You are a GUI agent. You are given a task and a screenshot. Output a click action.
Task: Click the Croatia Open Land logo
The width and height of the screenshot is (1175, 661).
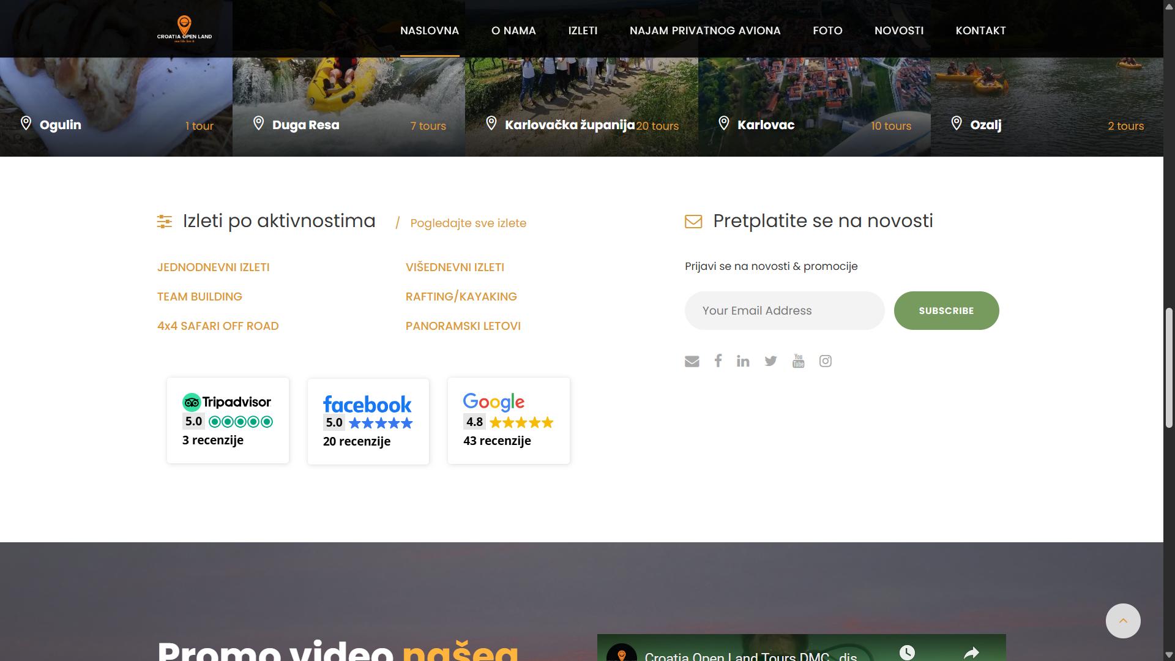point(184,29)
